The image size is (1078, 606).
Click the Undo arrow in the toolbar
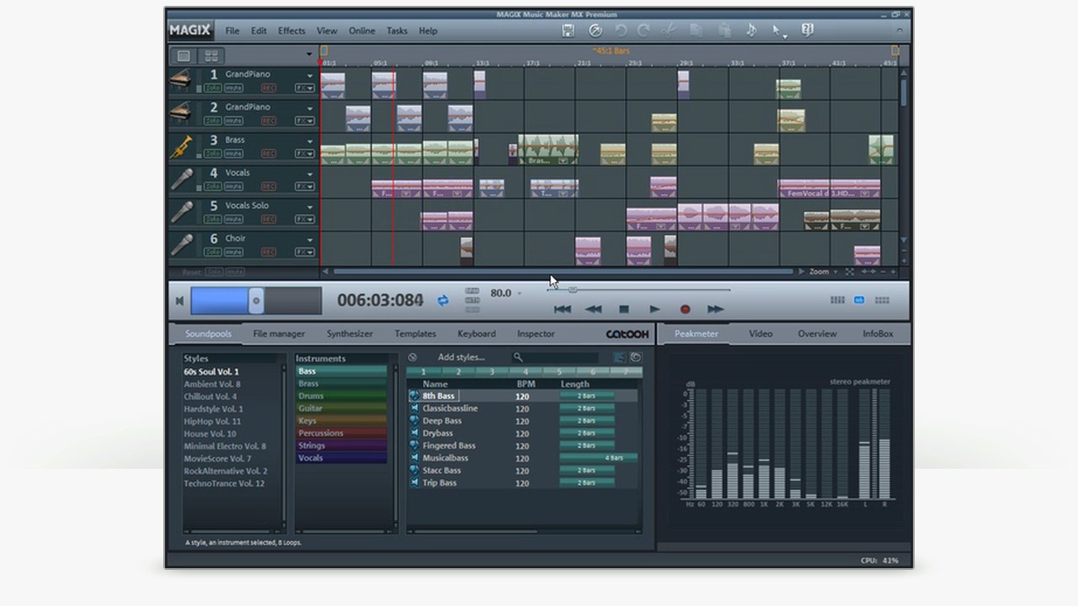[x=621, y=30]
